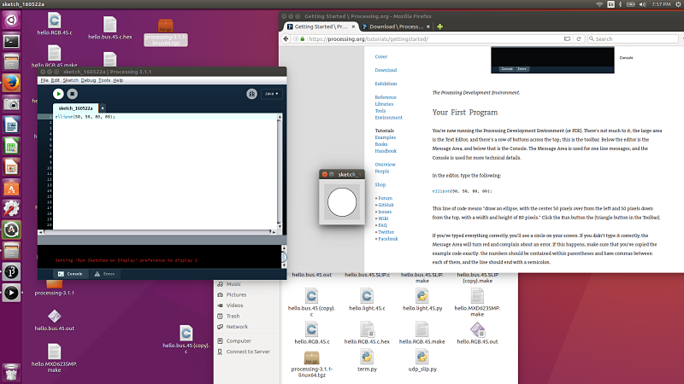This screenshot has width=684, height=384.
Task: Open the Shop link
Action: coord(380,184)
